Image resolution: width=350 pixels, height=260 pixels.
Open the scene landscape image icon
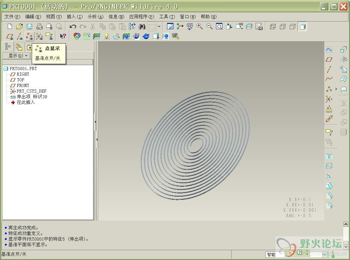click(x=87, y=36)
